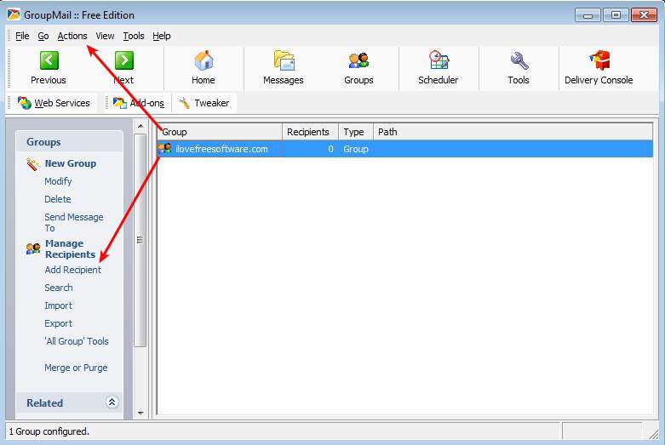The image size is (665, 445).
Task: Click the Add-ons toolbar icon
Action: (120, 103)
